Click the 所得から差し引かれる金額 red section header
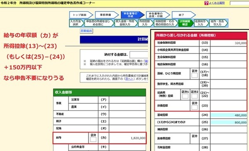Screen dimensions: 249x151 pos(201,35)
